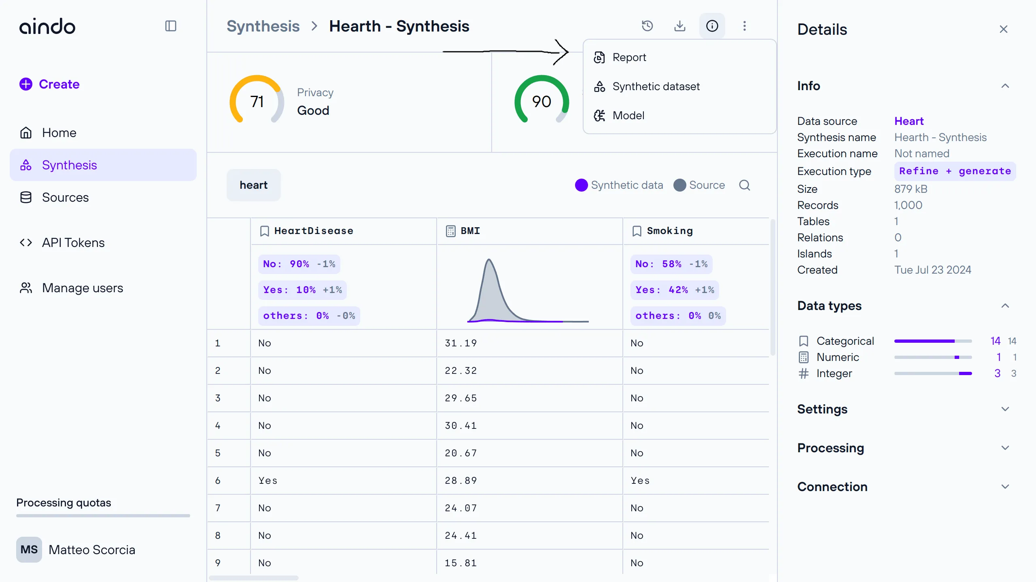
Task: Click the Categorical distribution bar
Action: coord(933,341)
